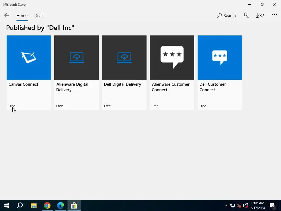This screenshot has width=281, height=211.
Task: Go back with the arrow icon
Action: 7,15
